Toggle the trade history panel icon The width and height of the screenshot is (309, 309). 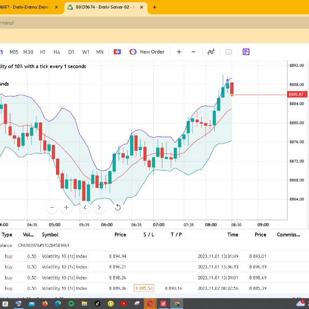[x=246, y=52]
